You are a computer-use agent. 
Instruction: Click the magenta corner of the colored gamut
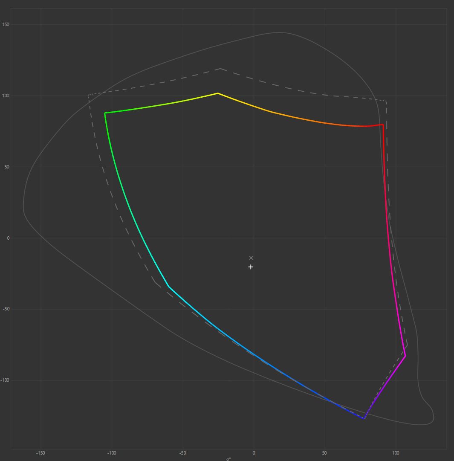(x=405, y=356)
